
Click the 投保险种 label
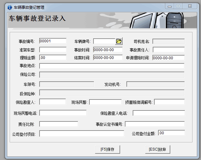click(x=28, y=94)
